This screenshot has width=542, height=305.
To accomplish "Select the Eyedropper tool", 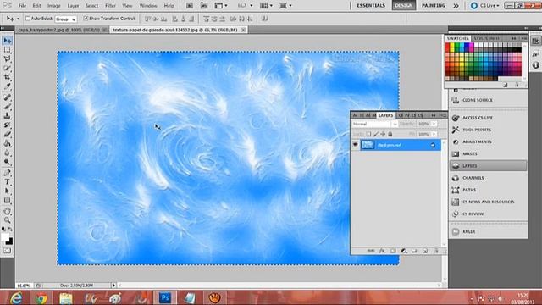I will (x=8, y=86).
